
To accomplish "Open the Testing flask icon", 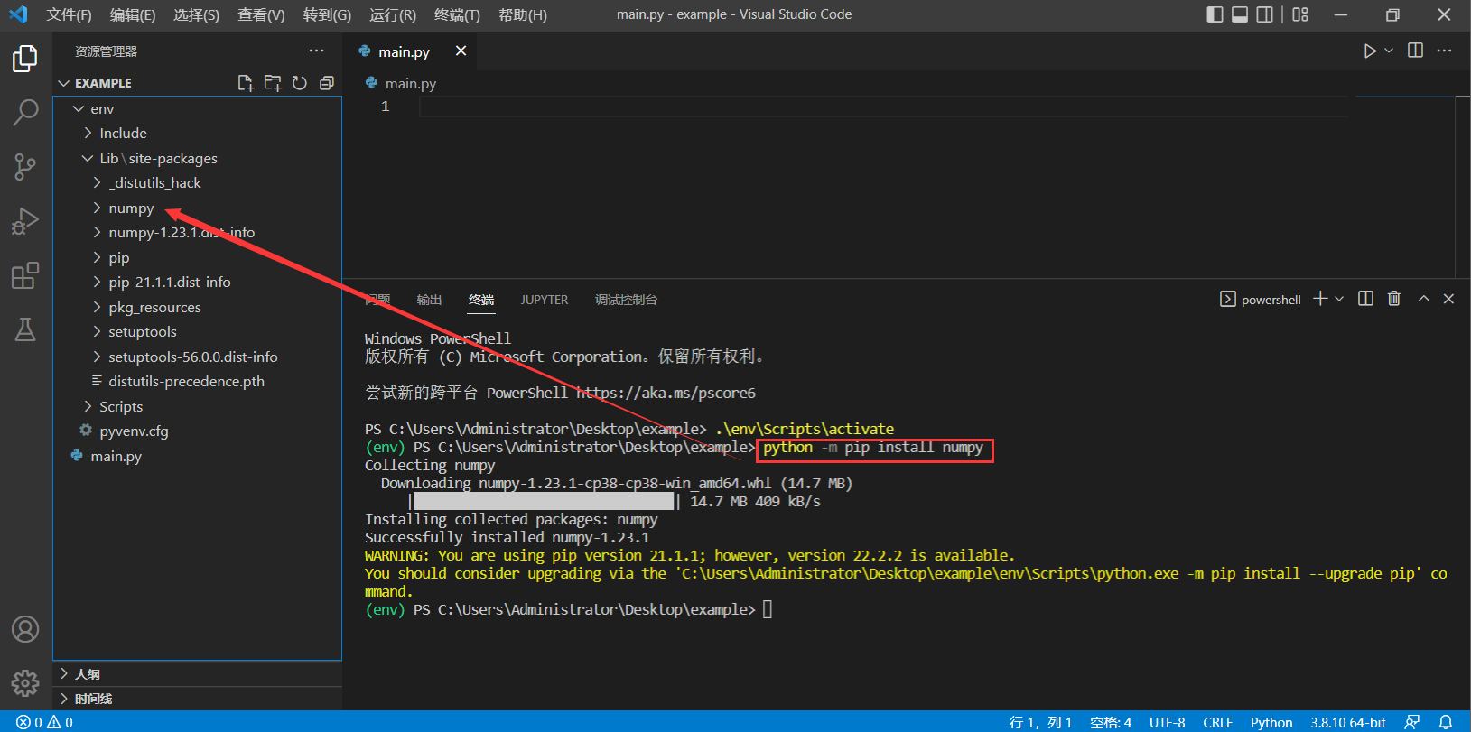I will [x=25, y=329].
